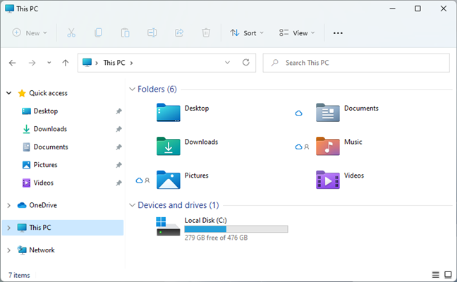Click the This PC icon in title bar

10,8
